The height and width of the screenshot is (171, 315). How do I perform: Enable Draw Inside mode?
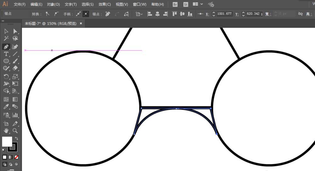pos(16,164)
